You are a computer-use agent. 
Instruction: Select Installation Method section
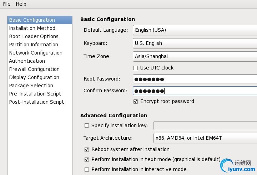[32, 28]
